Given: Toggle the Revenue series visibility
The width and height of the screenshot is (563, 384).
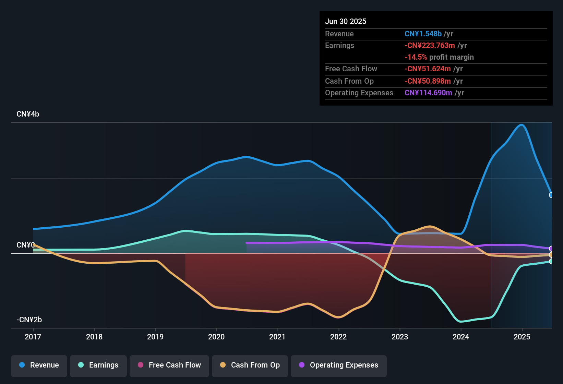Looking at the screenshot, I should pos(39,365).
